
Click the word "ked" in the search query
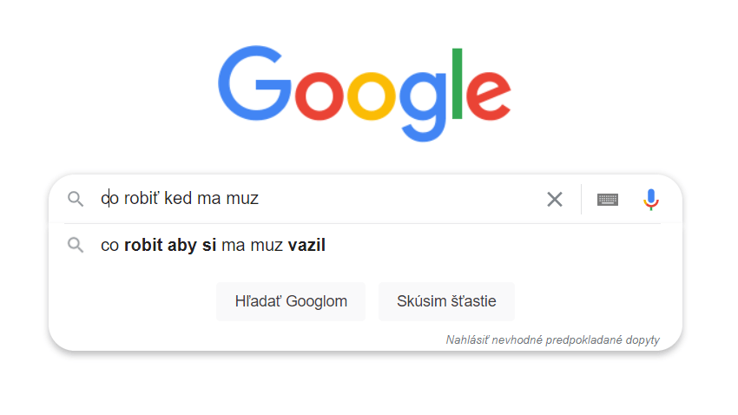[x=178, y=198]
